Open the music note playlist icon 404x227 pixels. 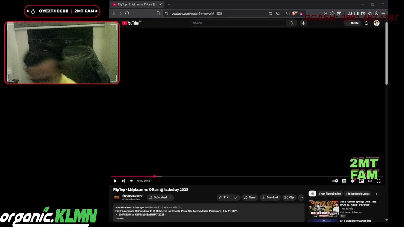[x=350, y=13]
